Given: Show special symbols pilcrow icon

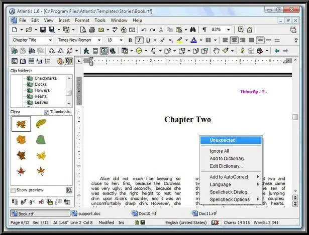Looking at the screenshot, I should pyautogui.click(x=204, y=30).
